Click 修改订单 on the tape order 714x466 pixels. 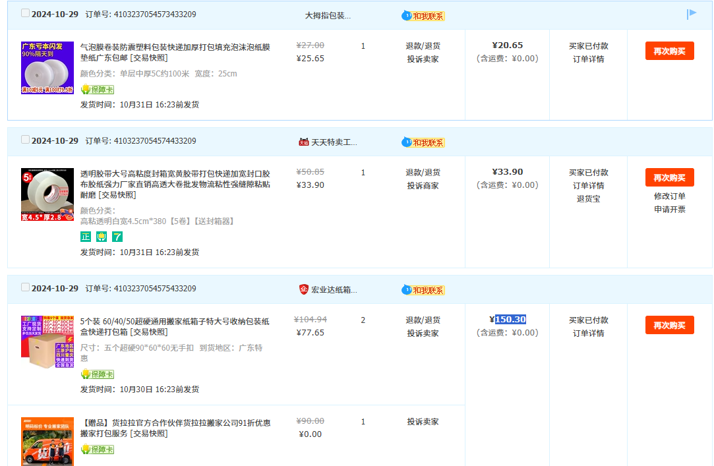tap(669, 196)
